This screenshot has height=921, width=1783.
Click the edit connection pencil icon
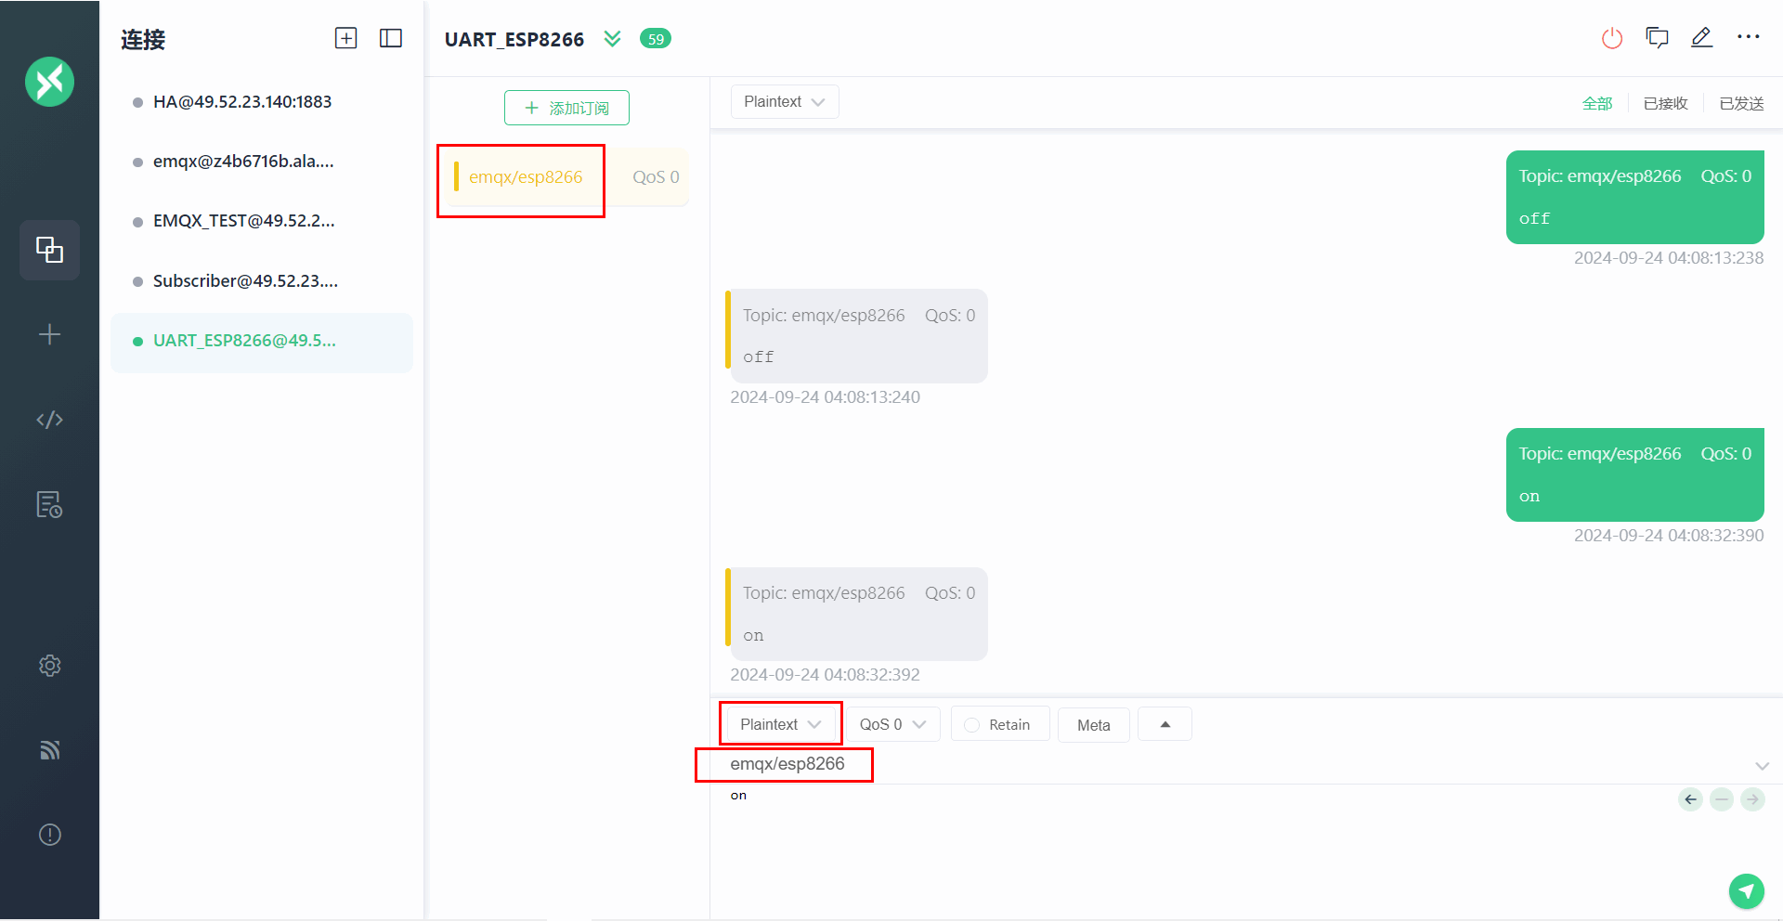(x=1701, y=38)
